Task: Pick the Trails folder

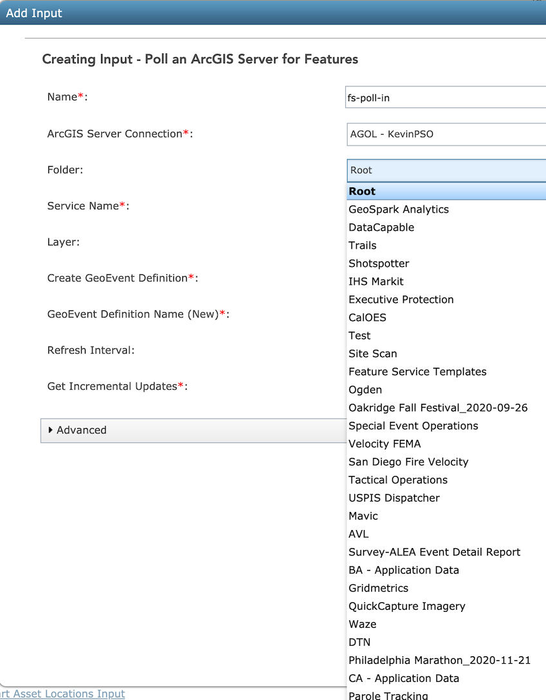Action: click(446, 245)
